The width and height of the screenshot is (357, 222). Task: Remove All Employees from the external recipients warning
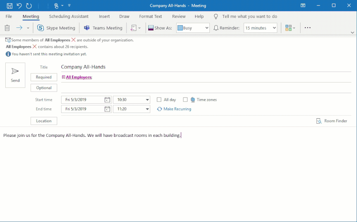[73, 40]
